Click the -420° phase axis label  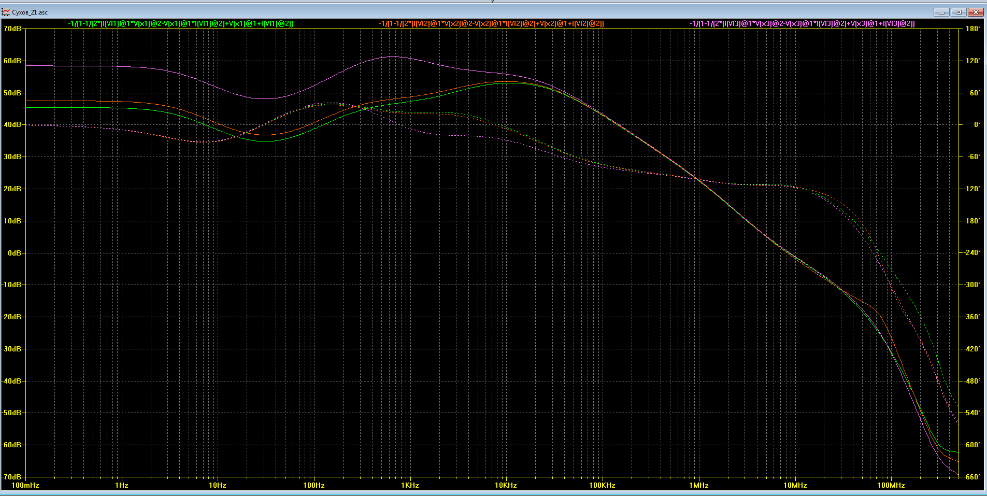coord(972,349)
